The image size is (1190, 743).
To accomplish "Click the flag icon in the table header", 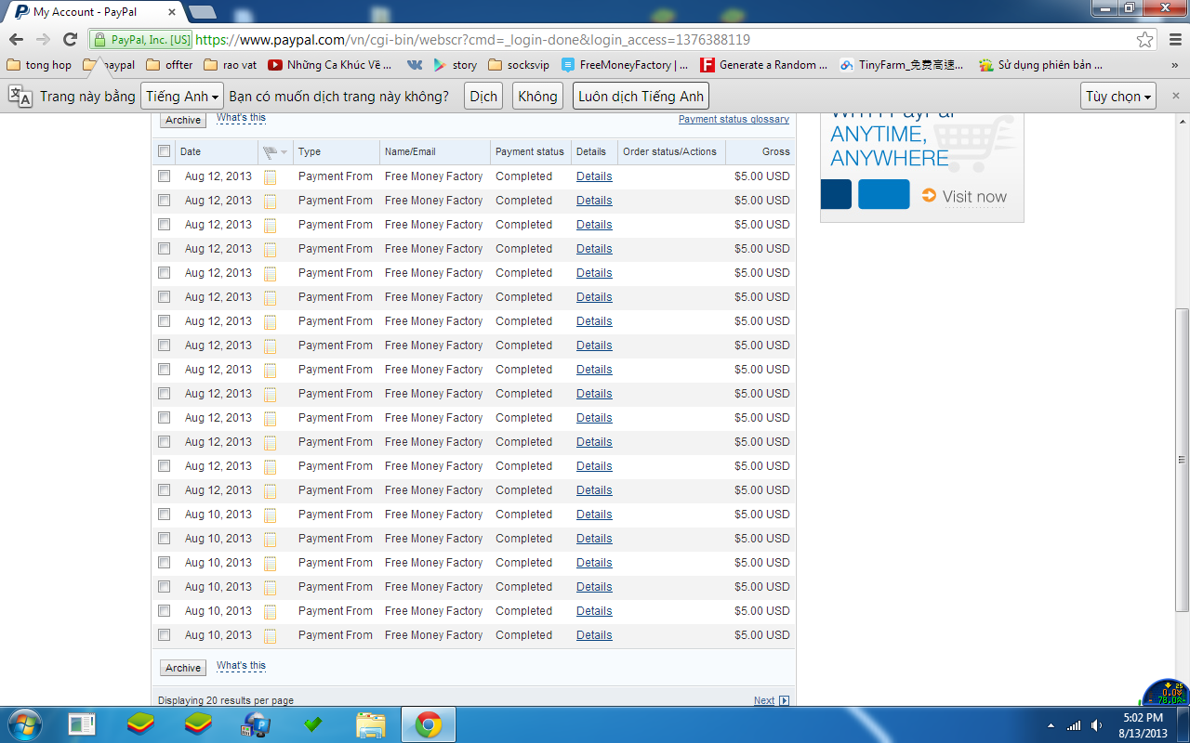I will click(x=270, y=151).
